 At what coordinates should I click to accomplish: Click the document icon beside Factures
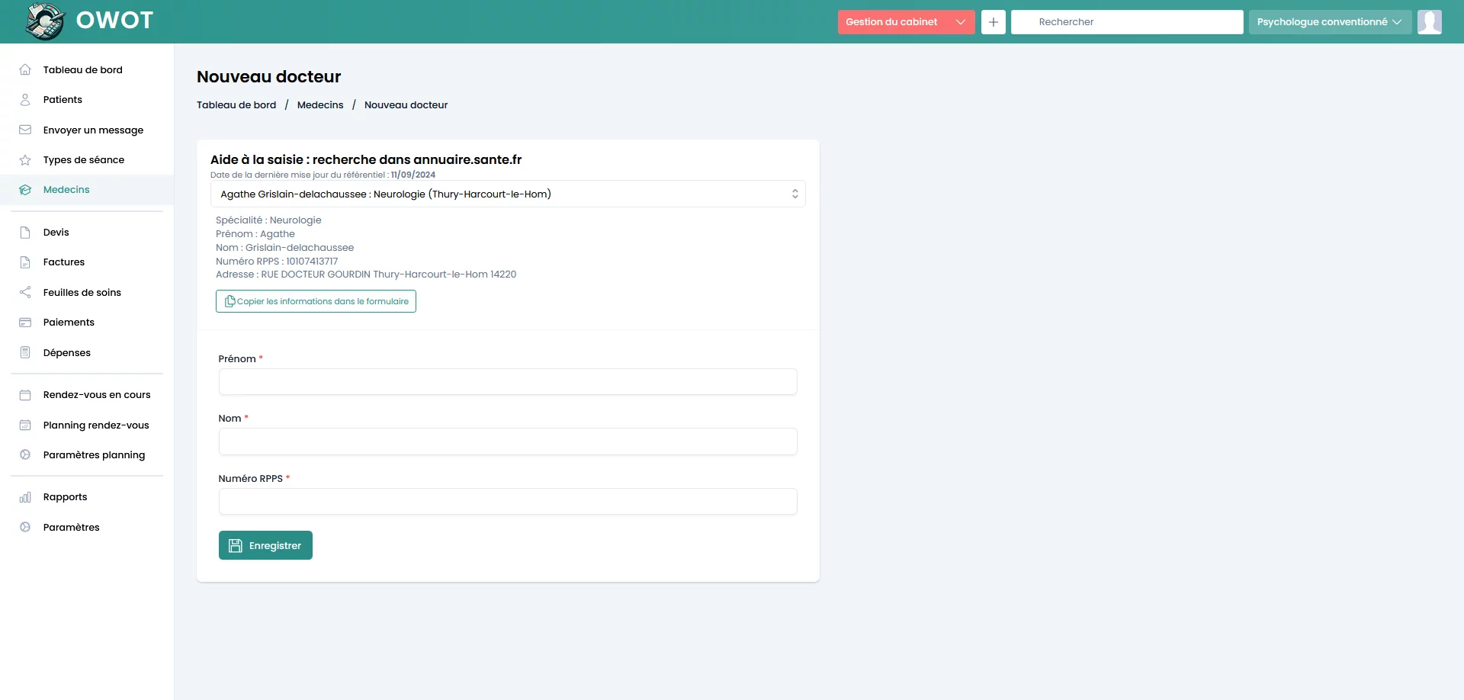(25, 262)
